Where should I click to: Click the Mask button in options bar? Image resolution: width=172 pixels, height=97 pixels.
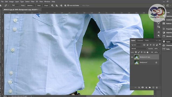pos(39,5)
